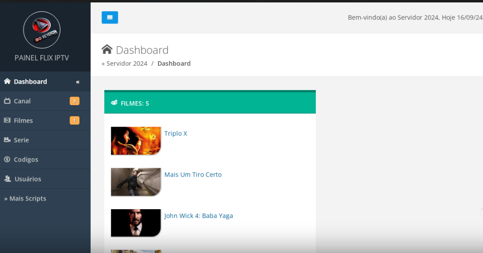Viewport: 483px width, 253px height.
Task: Open the Triplo X movie link
Action: coord(175,133)
